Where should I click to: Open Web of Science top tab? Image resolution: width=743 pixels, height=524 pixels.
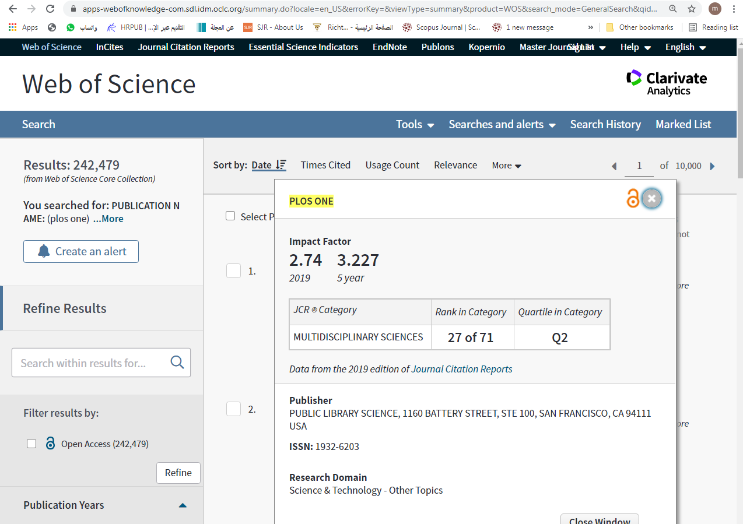pos(52,47)
